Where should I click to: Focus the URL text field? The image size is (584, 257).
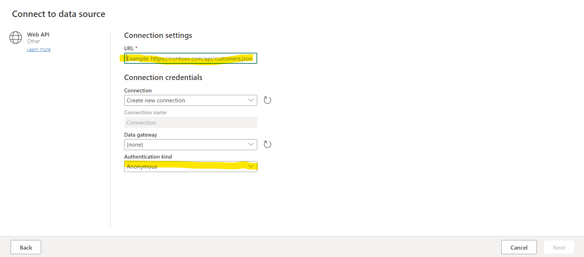pos(191,58)
